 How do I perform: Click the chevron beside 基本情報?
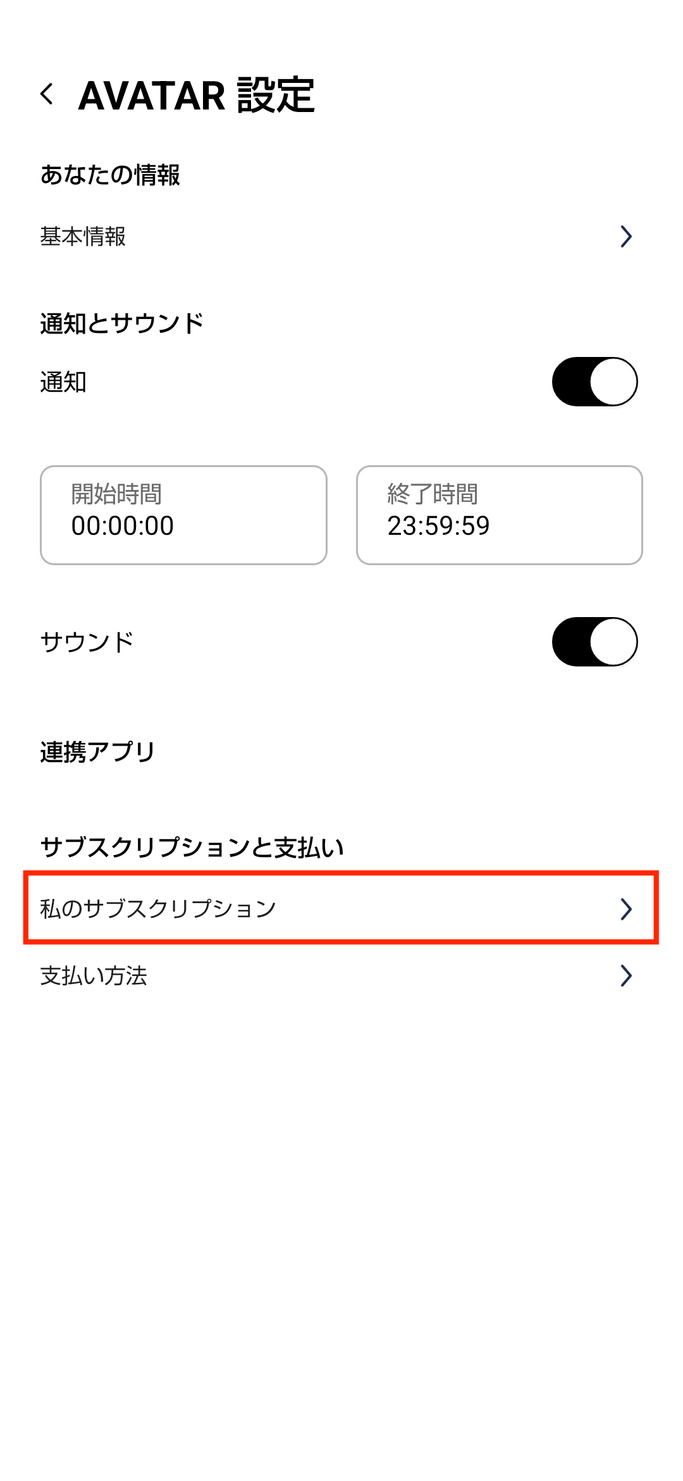pos(625,237)
